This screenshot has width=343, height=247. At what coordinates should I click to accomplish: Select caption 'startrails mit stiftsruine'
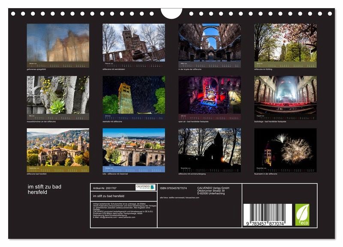click(x=112, y=122)
